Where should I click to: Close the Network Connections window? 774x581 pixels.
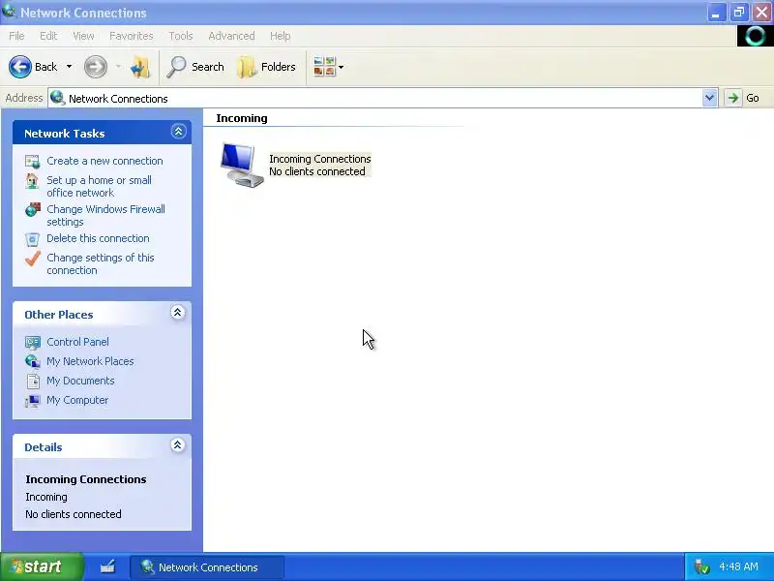click(x=761, y=13)
